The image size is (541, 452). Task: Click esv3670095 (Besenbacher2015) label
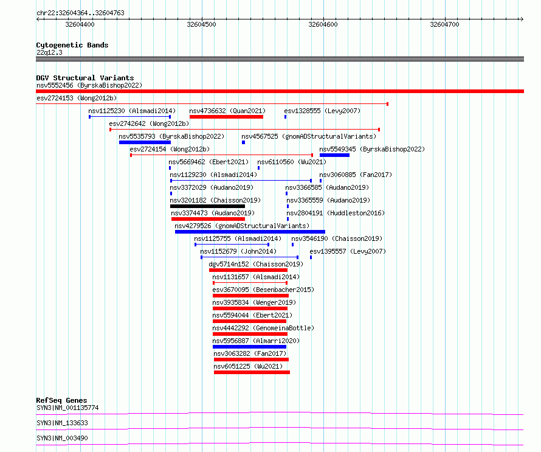coord(263,290)
